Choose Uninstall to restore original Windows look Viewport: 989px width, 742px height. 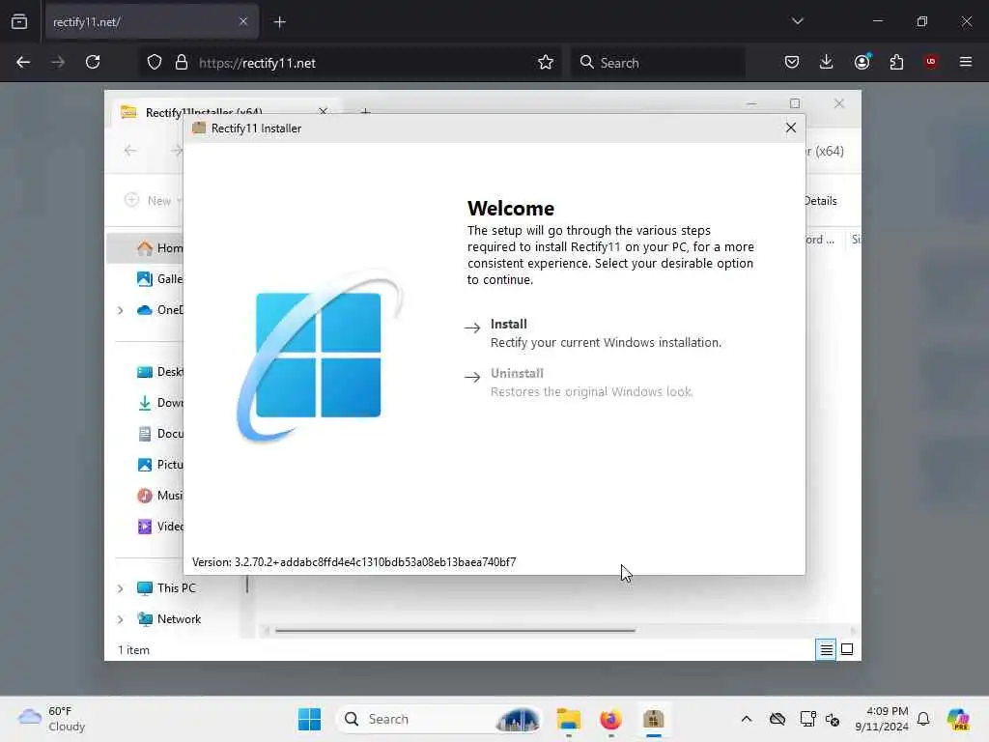click(x=579, y=382)
